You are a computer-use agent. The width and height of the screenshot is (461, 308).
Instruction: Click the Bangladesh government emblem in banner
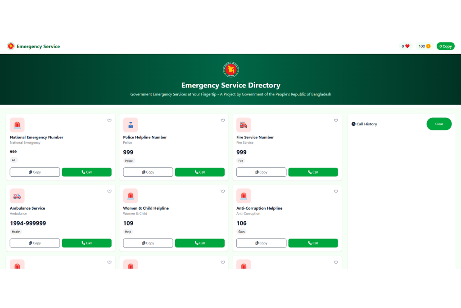(231, 69)
